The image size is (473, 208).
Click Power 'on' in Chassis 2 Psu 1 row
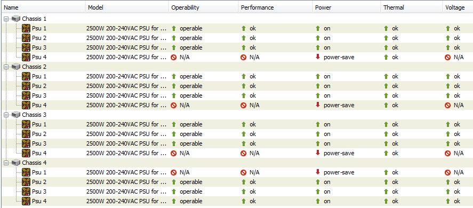point(327,76)
